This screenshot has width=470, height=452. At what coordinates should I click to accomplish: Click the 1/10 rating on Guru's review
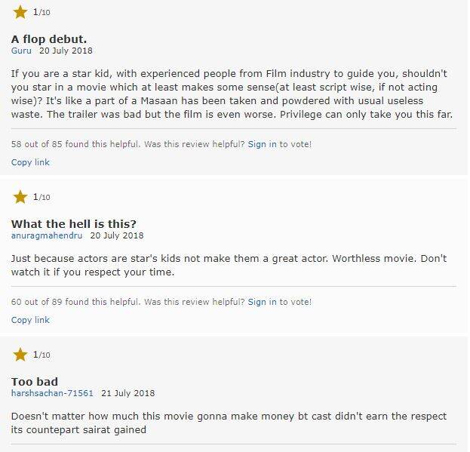(x=41, y=12)
